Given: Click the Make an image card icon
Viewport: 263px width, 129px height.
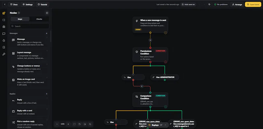Looking at the screenshot, I should coord(13,80).
